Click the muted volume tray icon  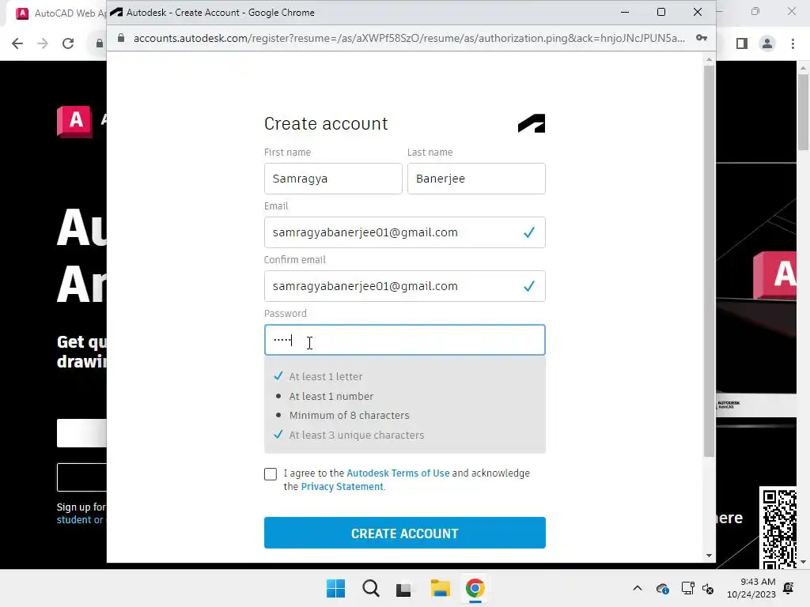click(x=708, y=588)
